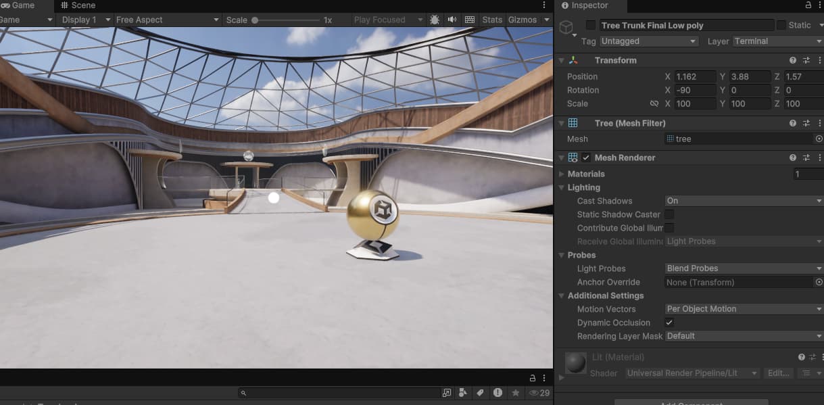
Task: Open the Untagged tag dropdown
Action: tap(648, 41)
